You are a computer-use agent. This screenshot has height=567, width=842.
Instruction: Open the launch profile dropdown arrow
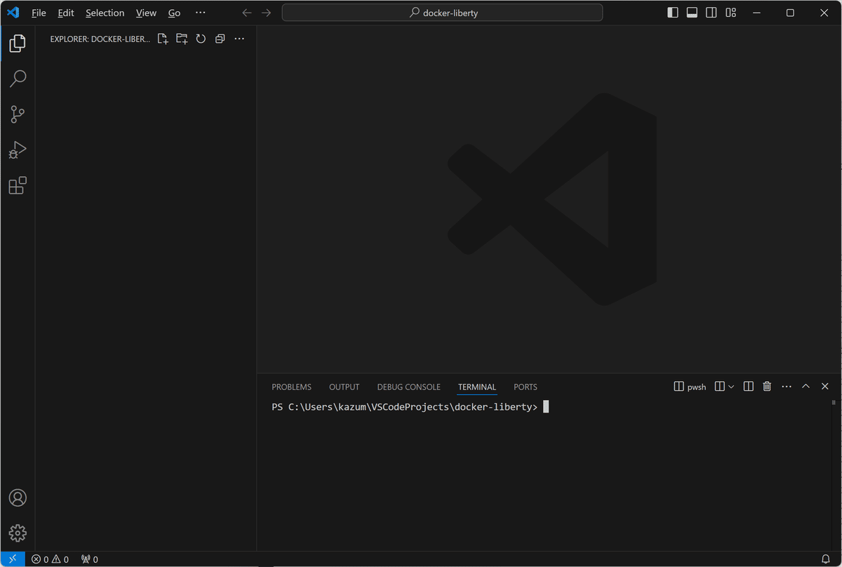(731, 387)
